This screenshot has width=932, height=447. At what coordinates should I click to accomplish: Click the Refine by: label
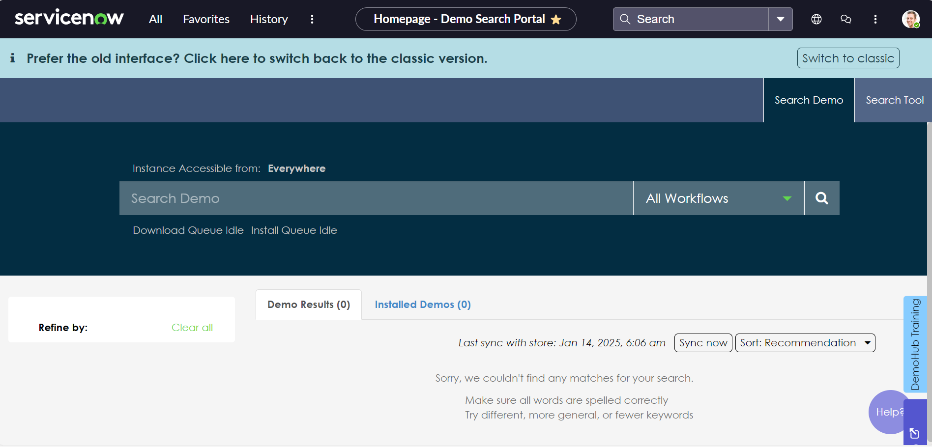click(x=63, y=328)
